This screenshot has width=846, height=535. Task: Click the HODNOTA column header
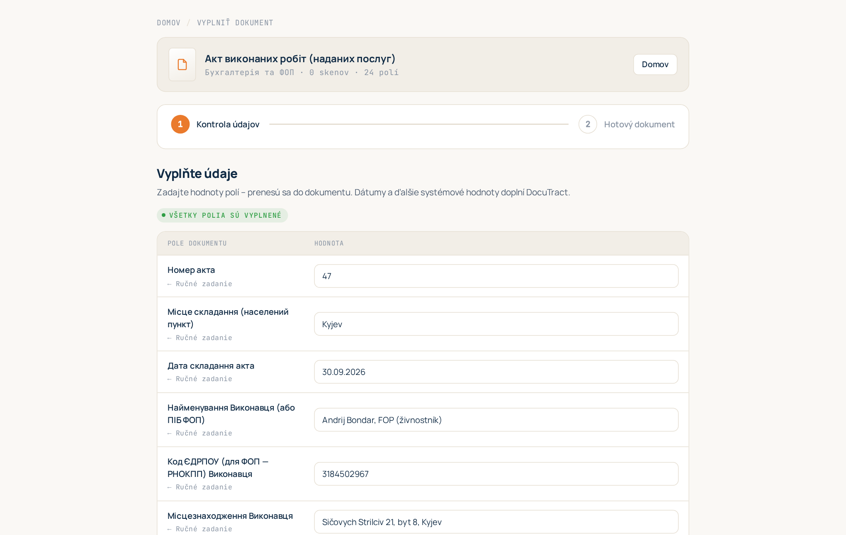pos(329,243)
